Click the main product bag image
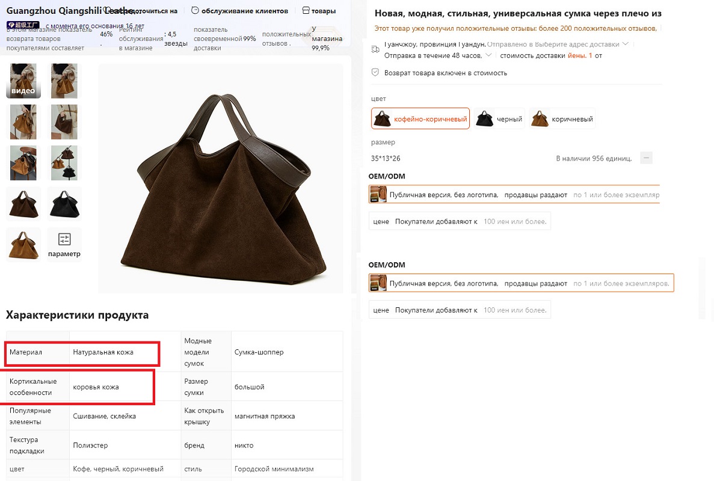Viewport: 714px width, 481px height. coord(221,179)
